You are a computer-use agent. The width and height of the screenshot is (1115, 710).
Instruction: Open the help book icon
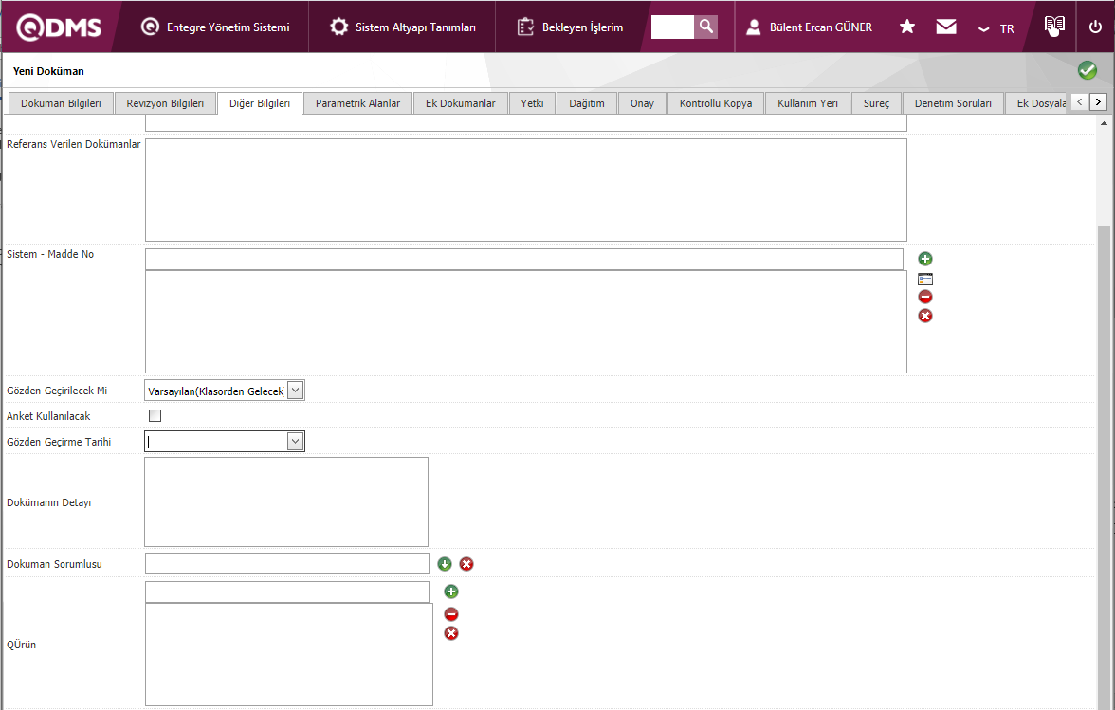1054,26
